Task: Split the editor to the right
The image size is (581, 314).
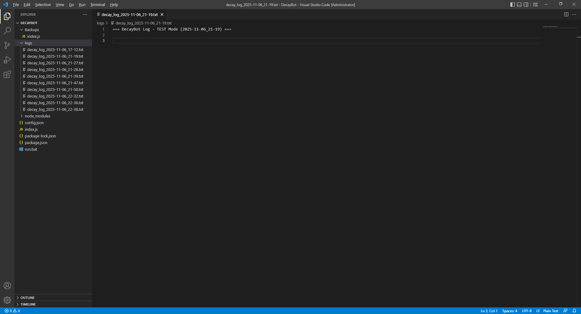Action: [x=566, y=14]
